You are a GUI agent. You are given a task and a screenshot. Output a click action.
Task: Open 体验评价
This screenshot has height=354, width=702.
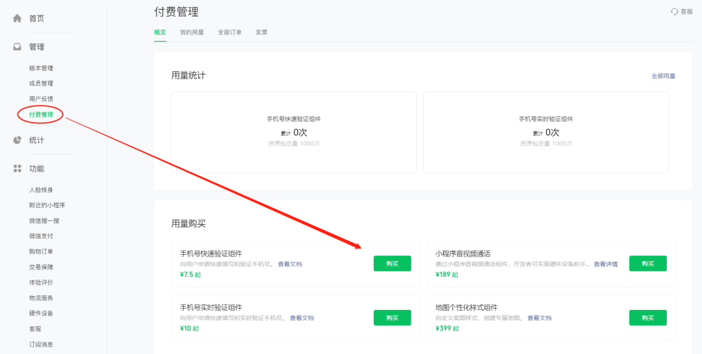[41, 283]
